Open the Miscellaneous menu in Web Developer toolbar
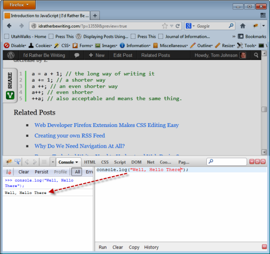The width and height of the screenshot is (270, 254). click(171, 45)
